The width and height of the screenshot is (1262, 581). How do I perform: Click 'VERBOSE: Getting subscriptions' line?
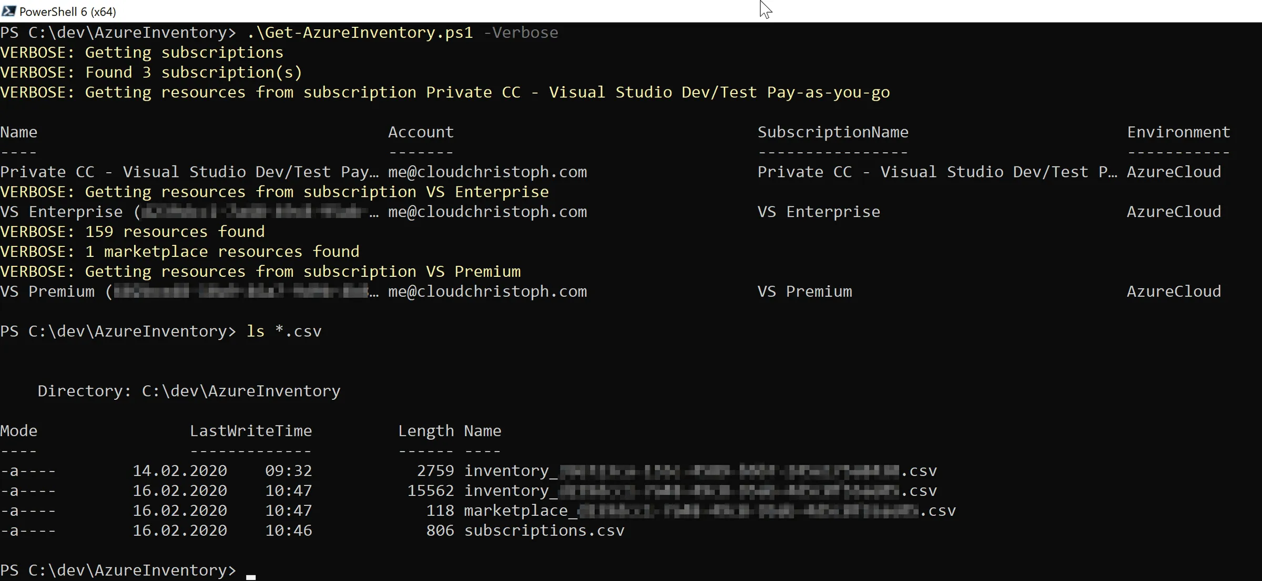pos(142,53)
